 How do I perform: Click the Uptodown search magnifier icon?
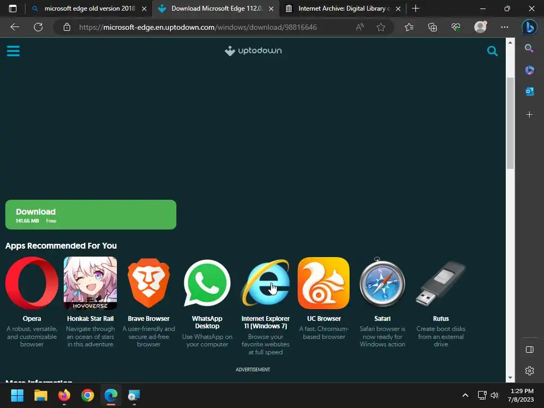pyautogui.click(x=492, y=51)
